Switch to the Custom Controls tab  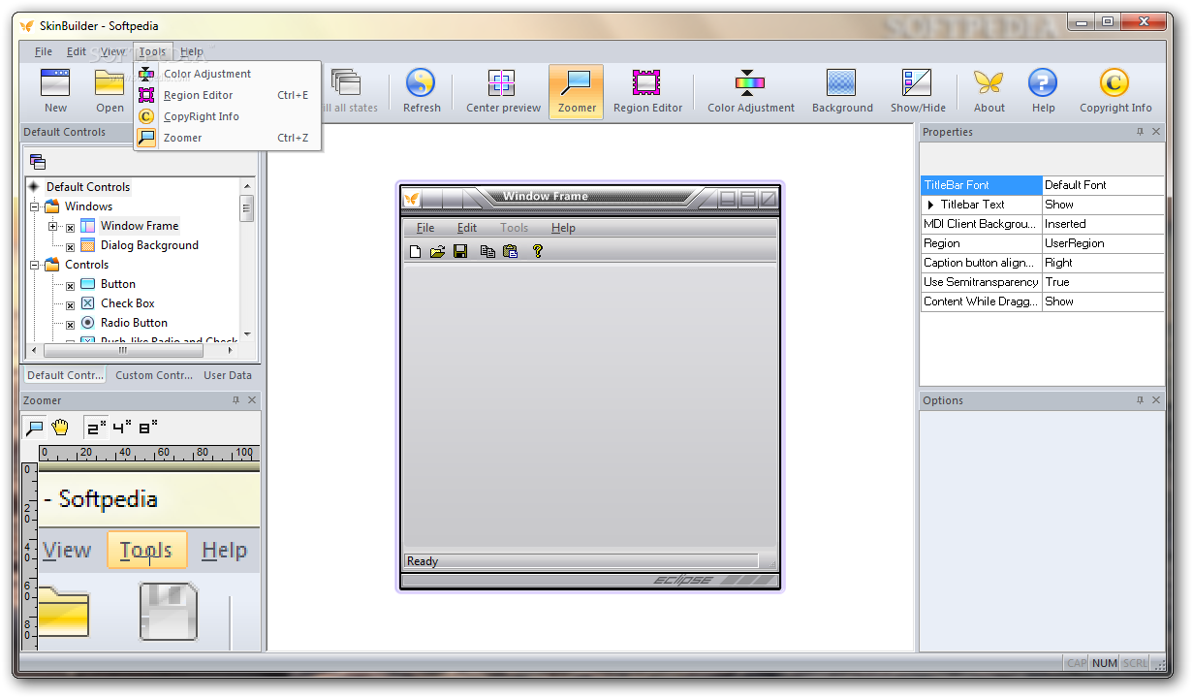[x=153, y=375]
